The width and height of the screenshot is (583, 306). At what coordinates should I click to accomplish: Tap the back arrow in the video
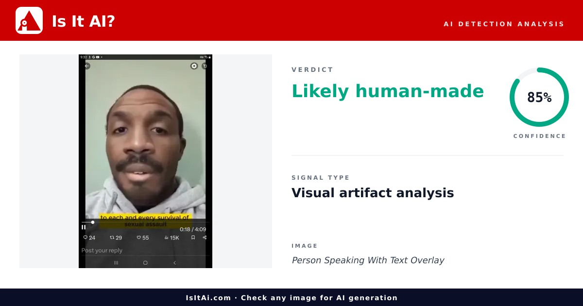[x=87, y=66]
